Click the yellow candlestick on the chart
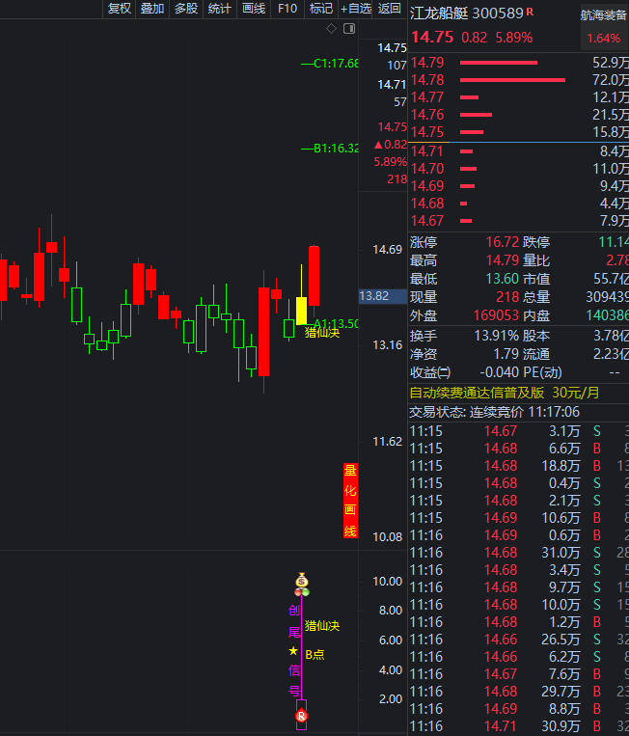Screen dimensions: 629x736 click(x=301, y=311)
